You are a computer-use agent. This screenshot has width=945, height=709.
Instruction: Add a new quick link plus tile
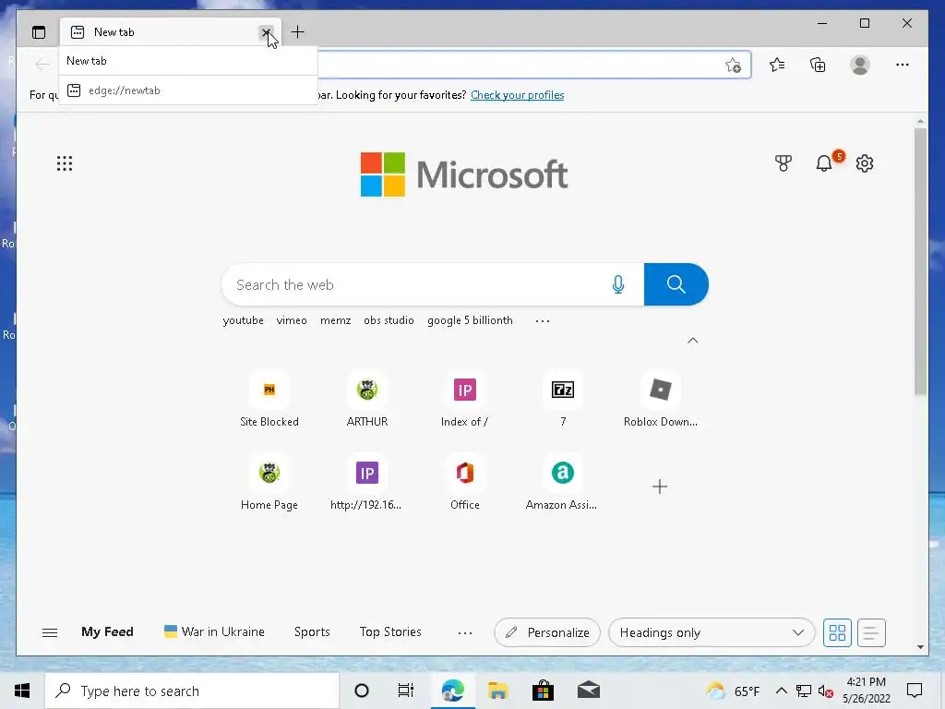[660, 487]
